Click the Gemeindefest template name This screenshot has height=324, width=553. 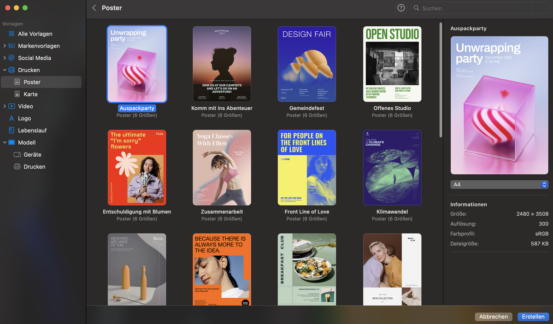click(x=307, y=108)
